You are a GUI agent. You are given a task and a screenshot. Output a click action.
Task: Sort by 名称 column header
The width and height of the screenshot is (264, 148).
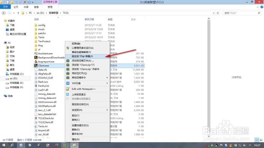click(36, 19)
